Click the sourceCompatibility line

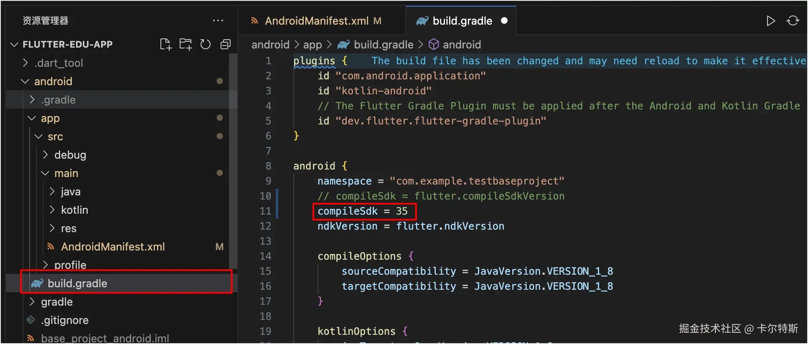[x=477, y=271]
